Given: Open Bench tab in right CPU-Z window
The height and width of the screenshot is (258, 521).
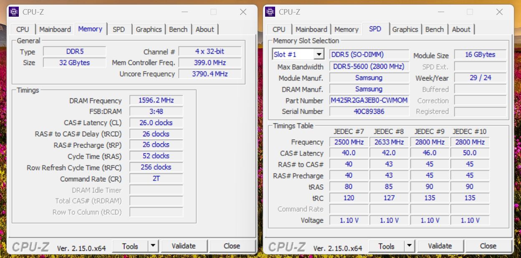Looking at the screenshot, I should 435,29.
